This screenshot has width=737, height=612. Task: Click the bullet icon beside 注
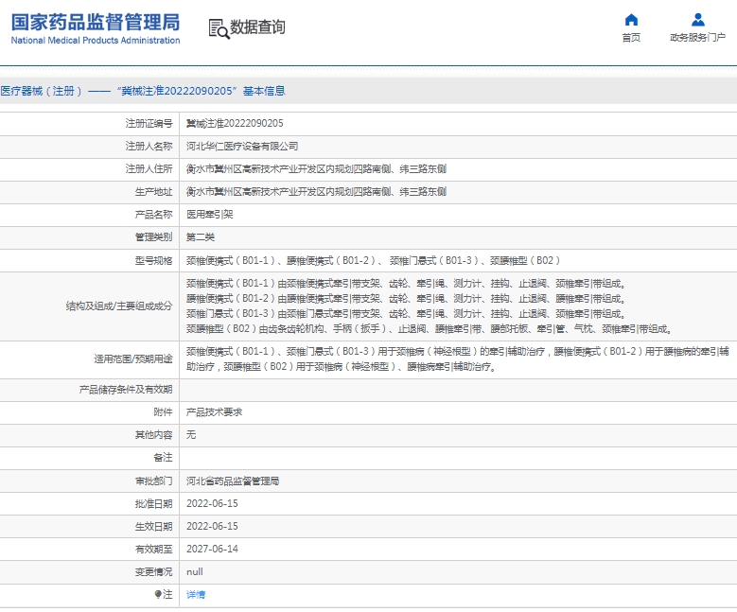tap(158, 594)
